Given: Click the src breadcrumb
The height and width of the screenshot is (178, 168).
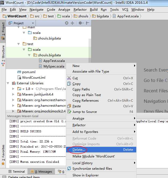Looking at the screenshot, I should pyautogui.click(x=35, y=16).
